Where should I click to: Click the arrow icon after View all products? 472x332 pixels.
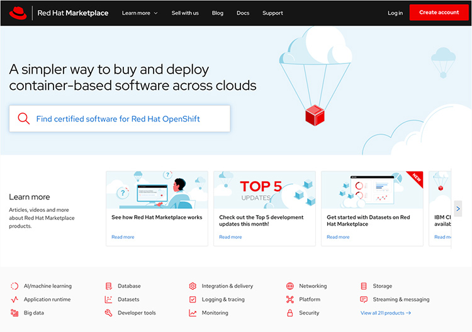[408, 313]
